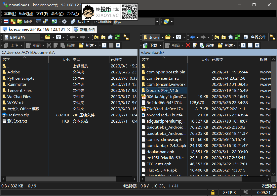Viewport: 277px width, 196px height.
Task: Refresh the remote panel directory listing
Action: (238, 37)
